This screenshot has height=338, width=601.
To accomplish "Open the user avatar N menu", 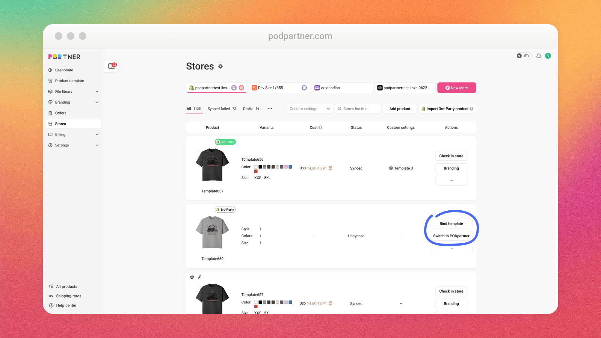I will point(548,56).
